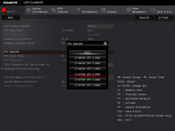Click the Save & Exit arrow icon
Viewport: 175px width, 131px height.
[x=153, y=10]
